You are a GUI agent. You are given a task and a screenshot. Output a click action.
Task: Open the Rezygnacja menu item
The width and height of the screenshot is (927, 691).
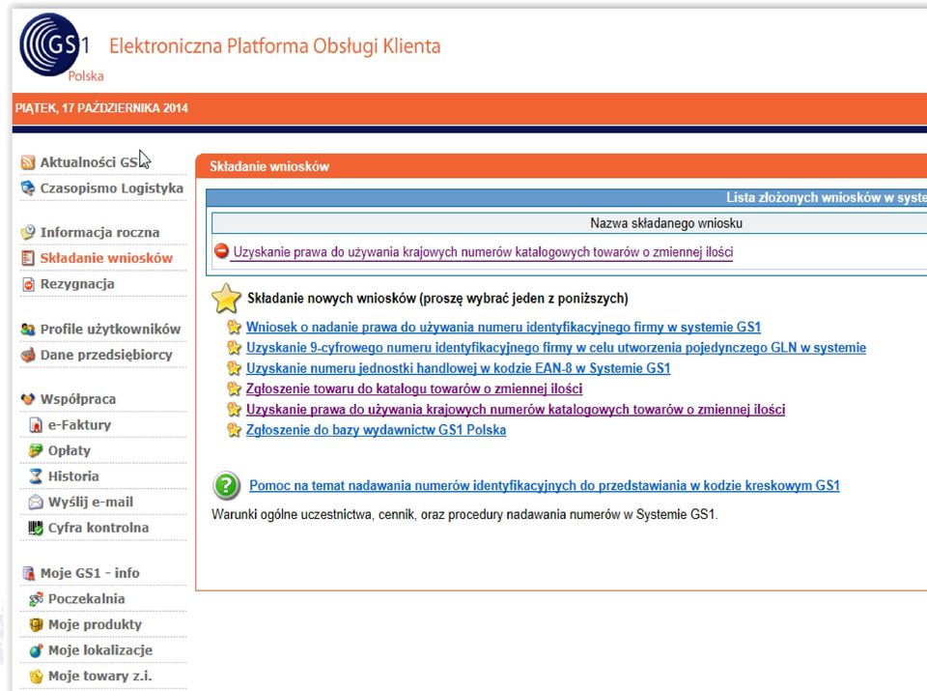point(77,284)
